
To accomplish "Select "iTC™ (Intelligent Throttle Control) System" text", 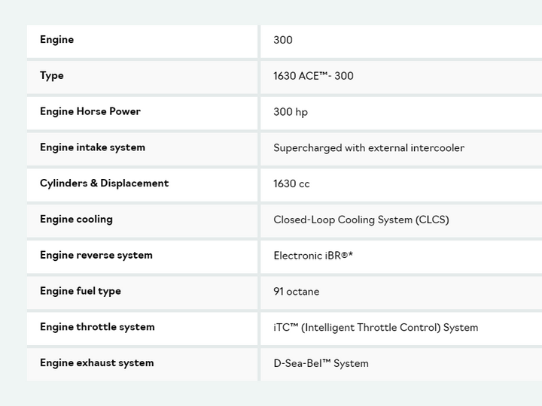I will [376, 328].
